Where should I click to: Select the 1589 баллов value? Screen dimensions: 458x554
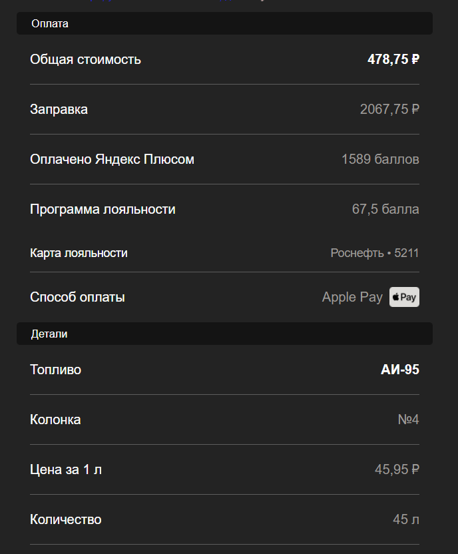coord(380,159)
